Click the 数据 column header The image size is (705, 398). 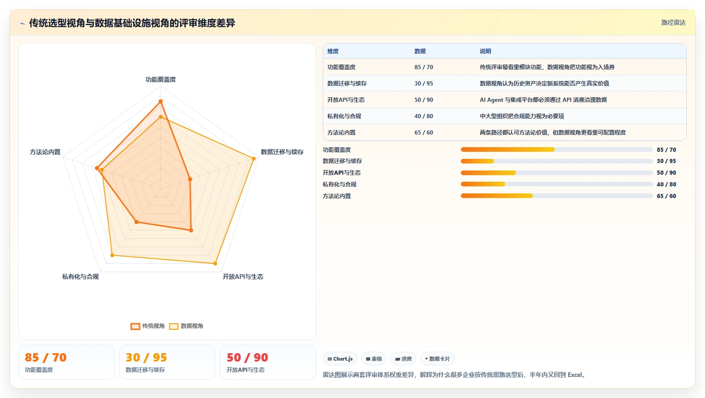coord(420,51)
